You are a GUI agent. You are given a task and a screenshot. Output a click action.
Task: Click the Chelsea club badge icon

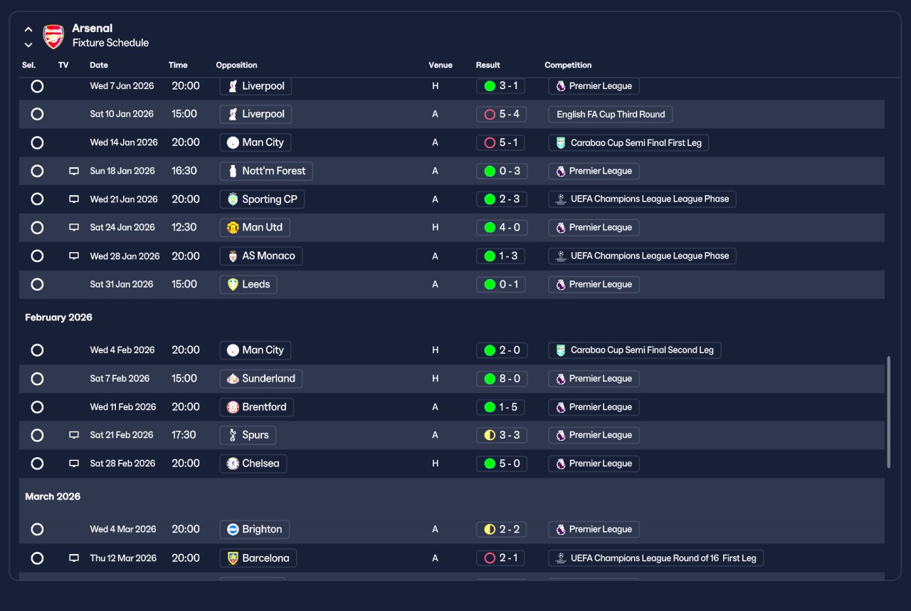232,464
